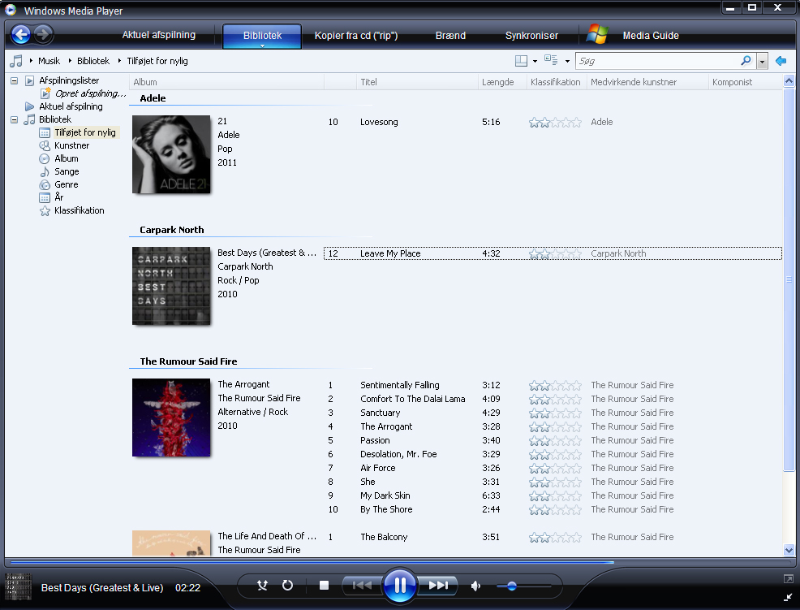The height and width of the screenshot is (610, 800).
Task: Open the Brænd tab
Action: point(450,36)
